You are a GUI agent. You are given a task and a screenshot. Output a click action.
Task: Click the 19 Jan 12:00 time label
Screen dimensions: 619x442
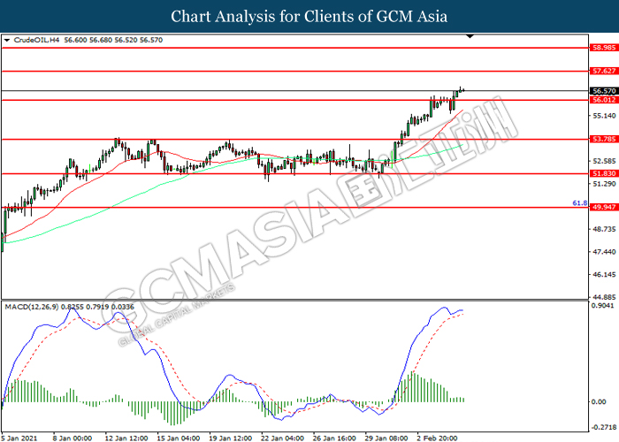pyautogui.click(x=230, y=438)
